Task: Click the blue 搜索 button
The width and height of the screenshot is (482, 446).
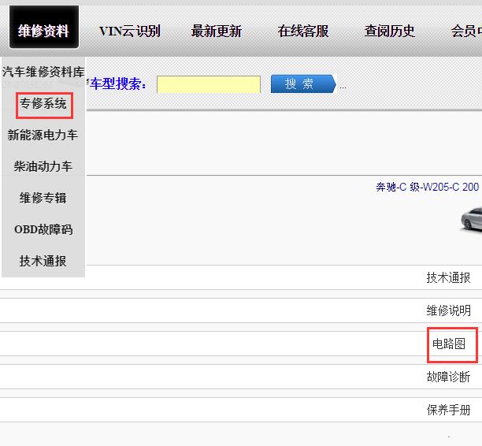Action: [303, 84]
